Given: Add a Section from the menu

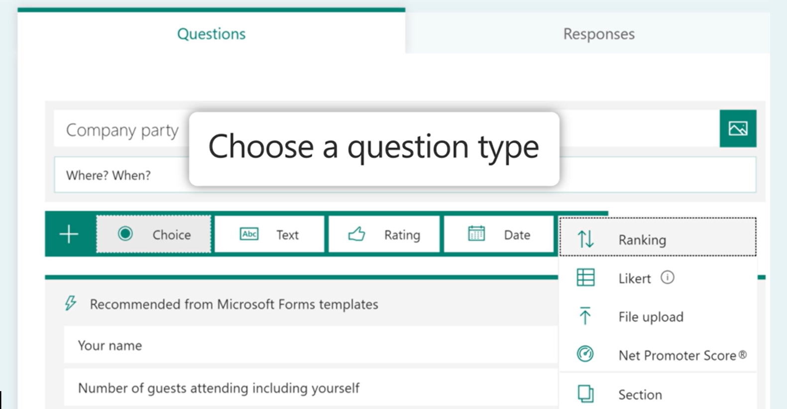Looking at the screenshot, I should pyautogui.click(x=640, y=395).
